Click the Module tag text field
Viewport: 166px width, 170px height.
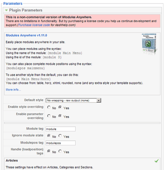[x=61, y=129]
